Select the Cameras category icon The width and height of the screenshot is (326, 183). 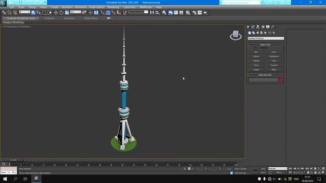tap(261, 33)
